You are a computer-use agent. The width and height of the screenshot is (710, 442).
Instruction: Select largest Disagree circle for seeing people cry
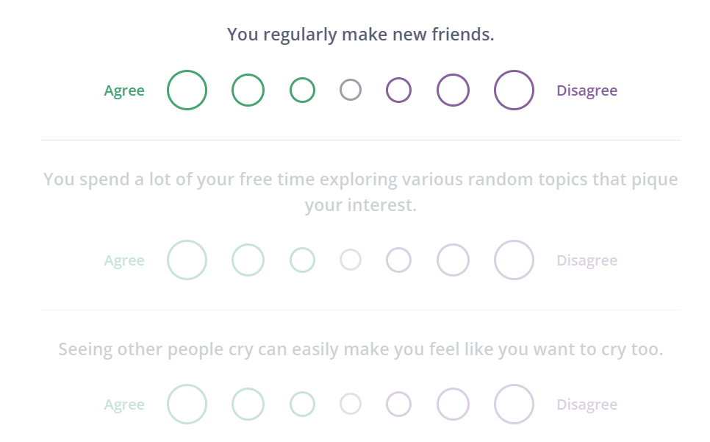[514, 404]
